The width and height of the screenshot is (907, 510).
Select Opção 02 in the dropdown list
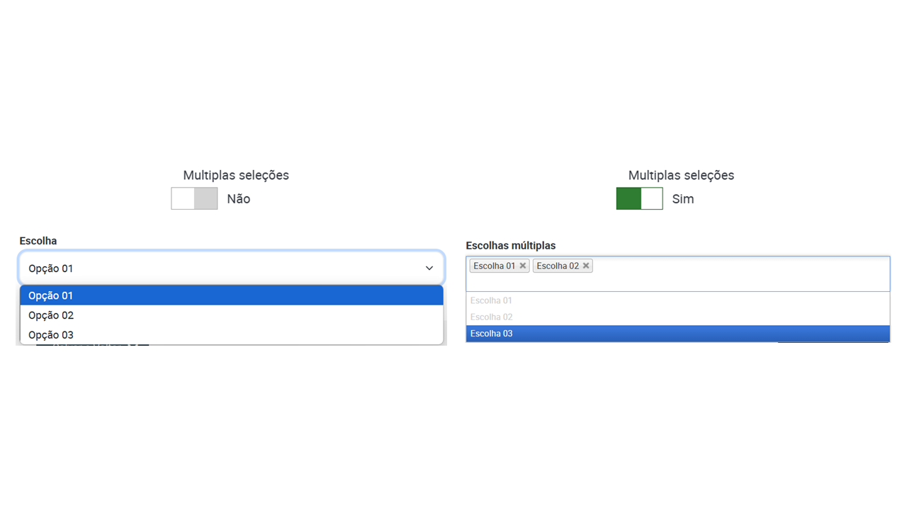coord(232,315)
